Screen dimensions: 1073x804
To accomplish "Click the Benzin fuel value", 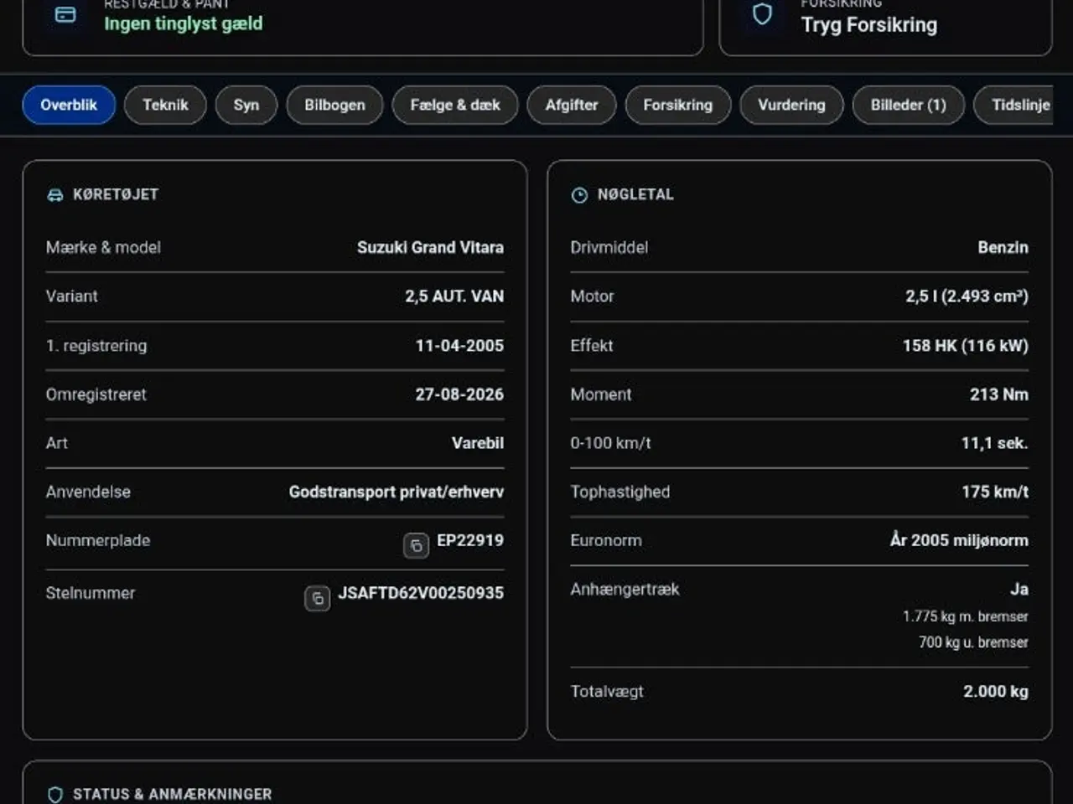I will (x=1003, y=247).
